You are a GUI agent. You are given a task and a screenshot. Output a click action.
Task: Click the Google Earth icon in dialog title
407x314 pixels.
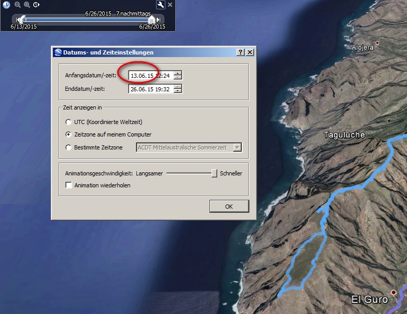[x=58, y=52]
